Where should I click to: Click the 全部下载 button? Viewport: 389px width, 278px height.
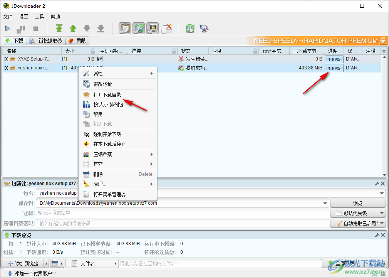click(345, 263)
